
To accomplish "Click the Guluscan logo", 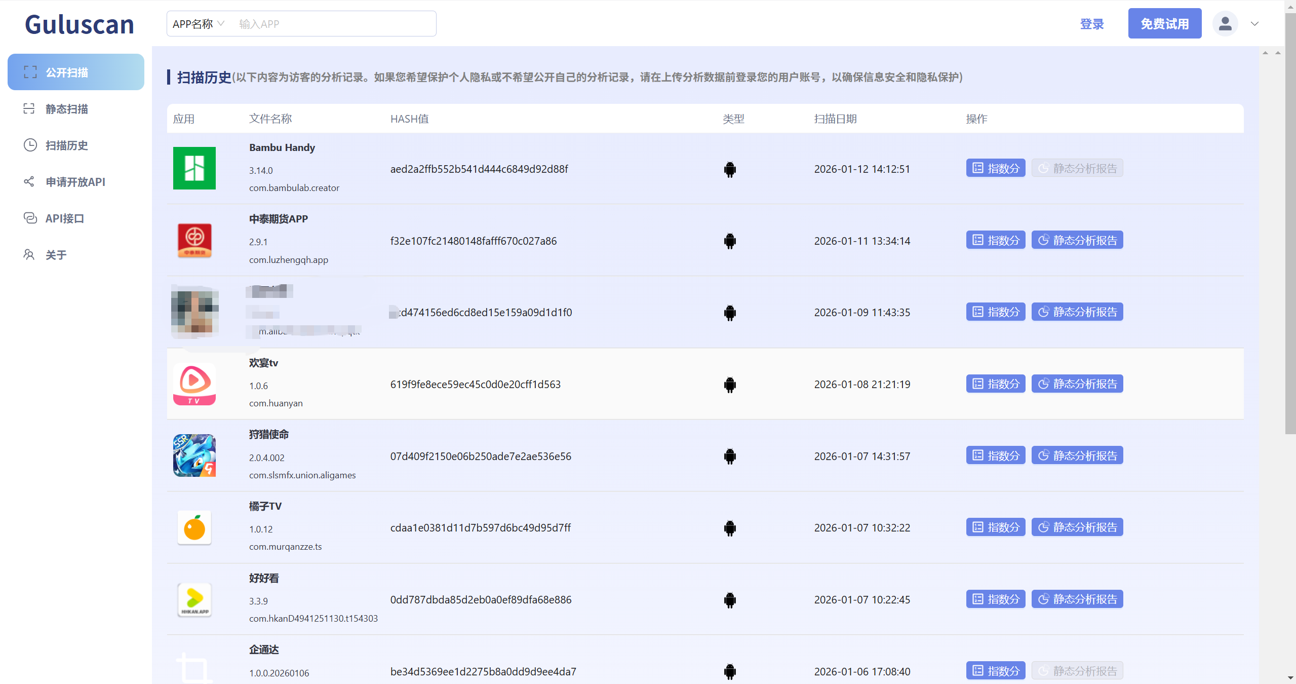I will [79, 23].
